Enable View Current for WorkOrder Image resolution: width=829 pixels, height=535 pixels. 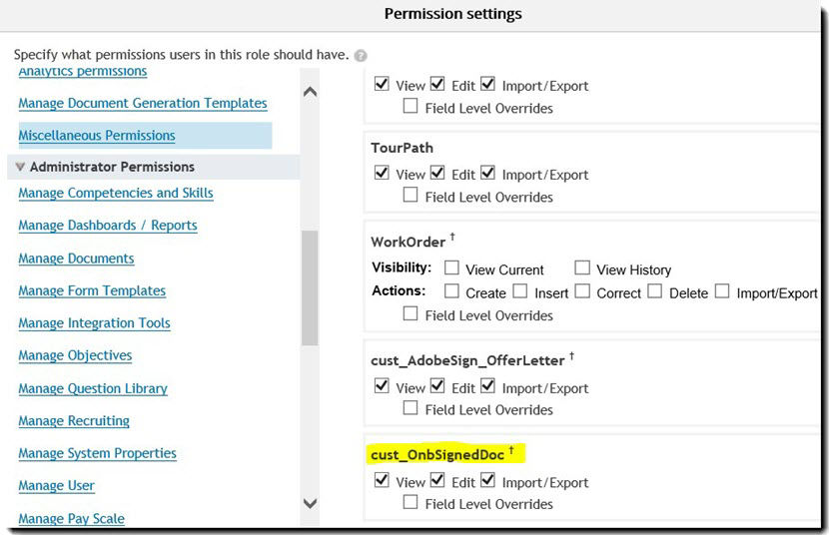[x=451, y=267]
